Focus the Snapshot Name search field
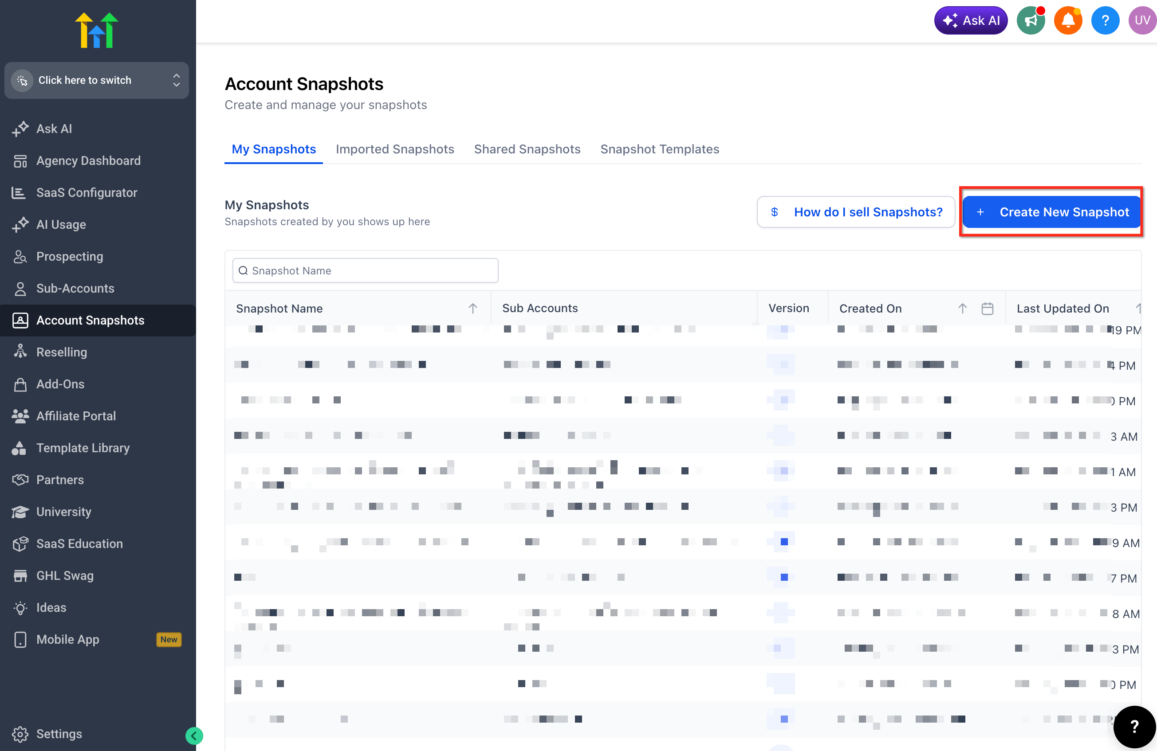The width and height of the screenshot is (1157, 751). (365, 270)
